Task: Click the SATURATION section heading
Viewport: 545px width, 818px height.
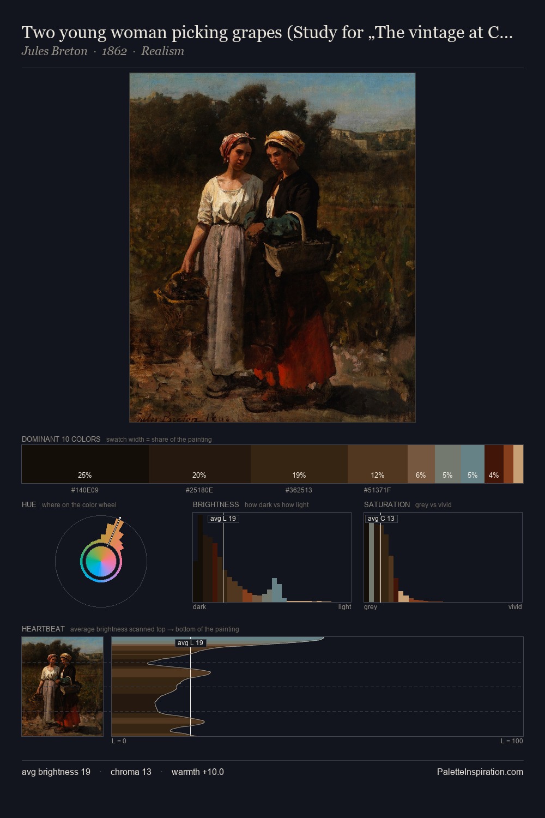Action: point(387,504)
